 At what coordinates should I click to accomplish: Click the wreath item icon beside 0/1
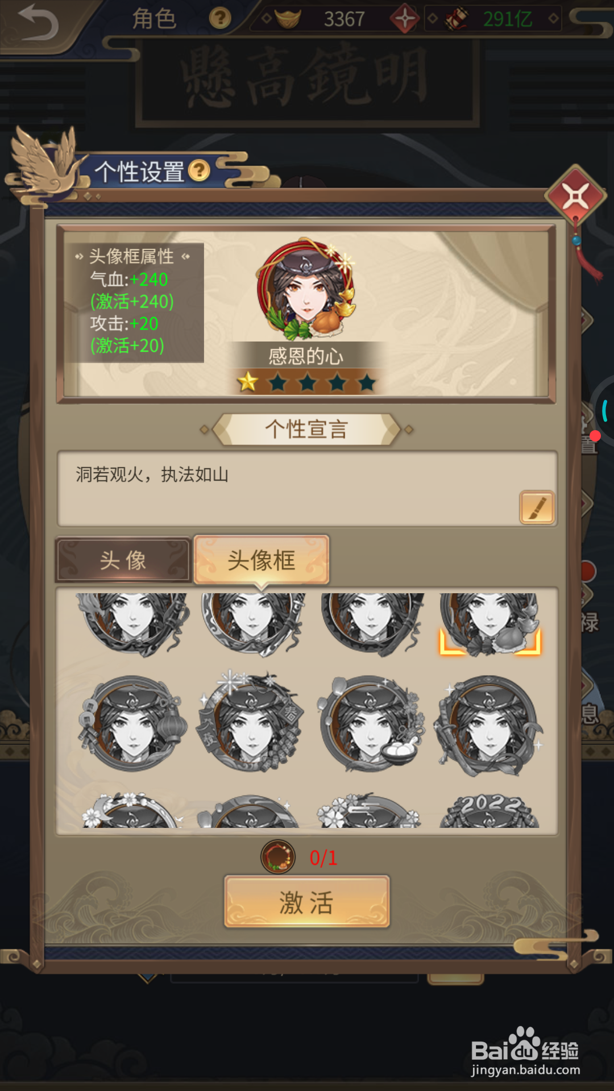(278, 857)
